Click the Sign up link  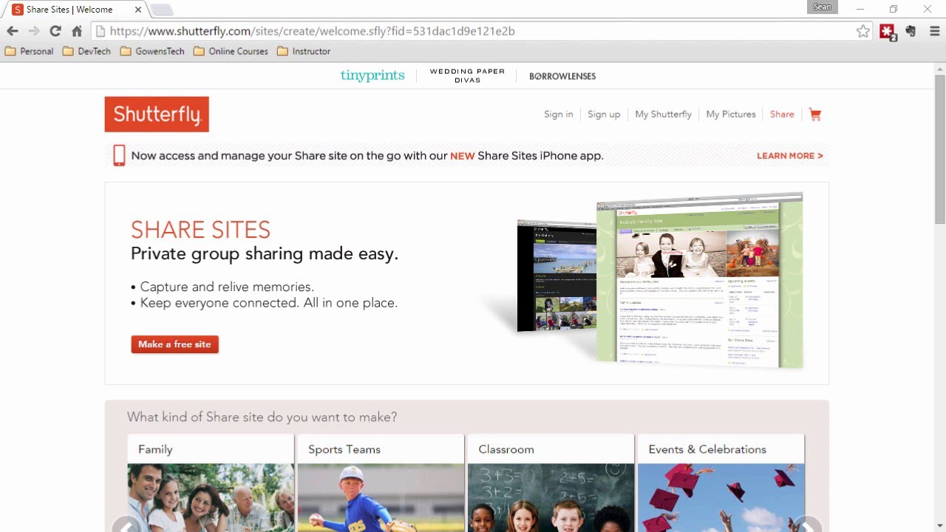[604, 115]
